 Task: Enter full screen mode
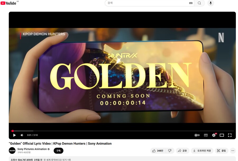point(230,135)
